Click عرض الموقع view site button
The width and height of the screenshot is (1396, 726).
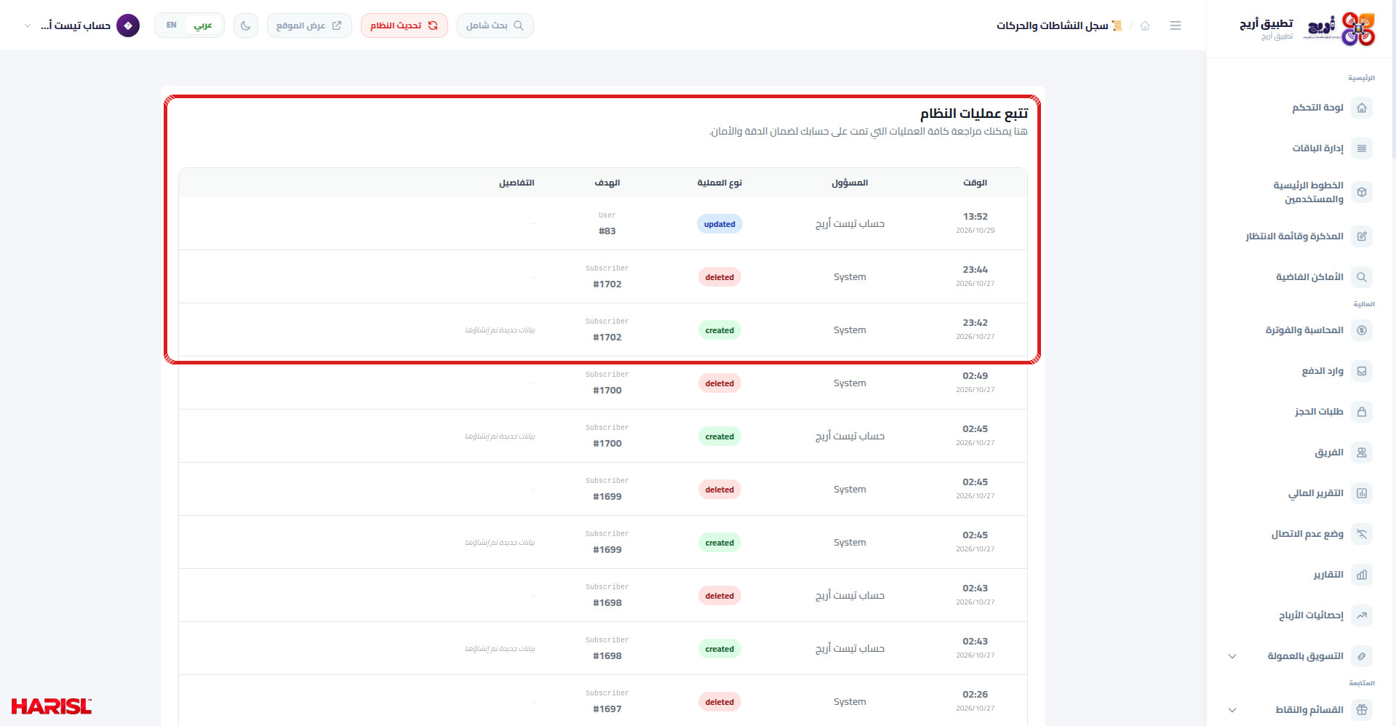(309, 25)
